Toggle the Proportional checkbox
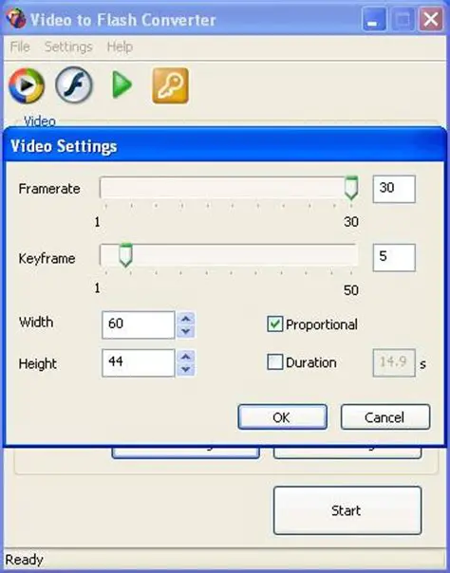The image size is (450, 573). [275, 324]
